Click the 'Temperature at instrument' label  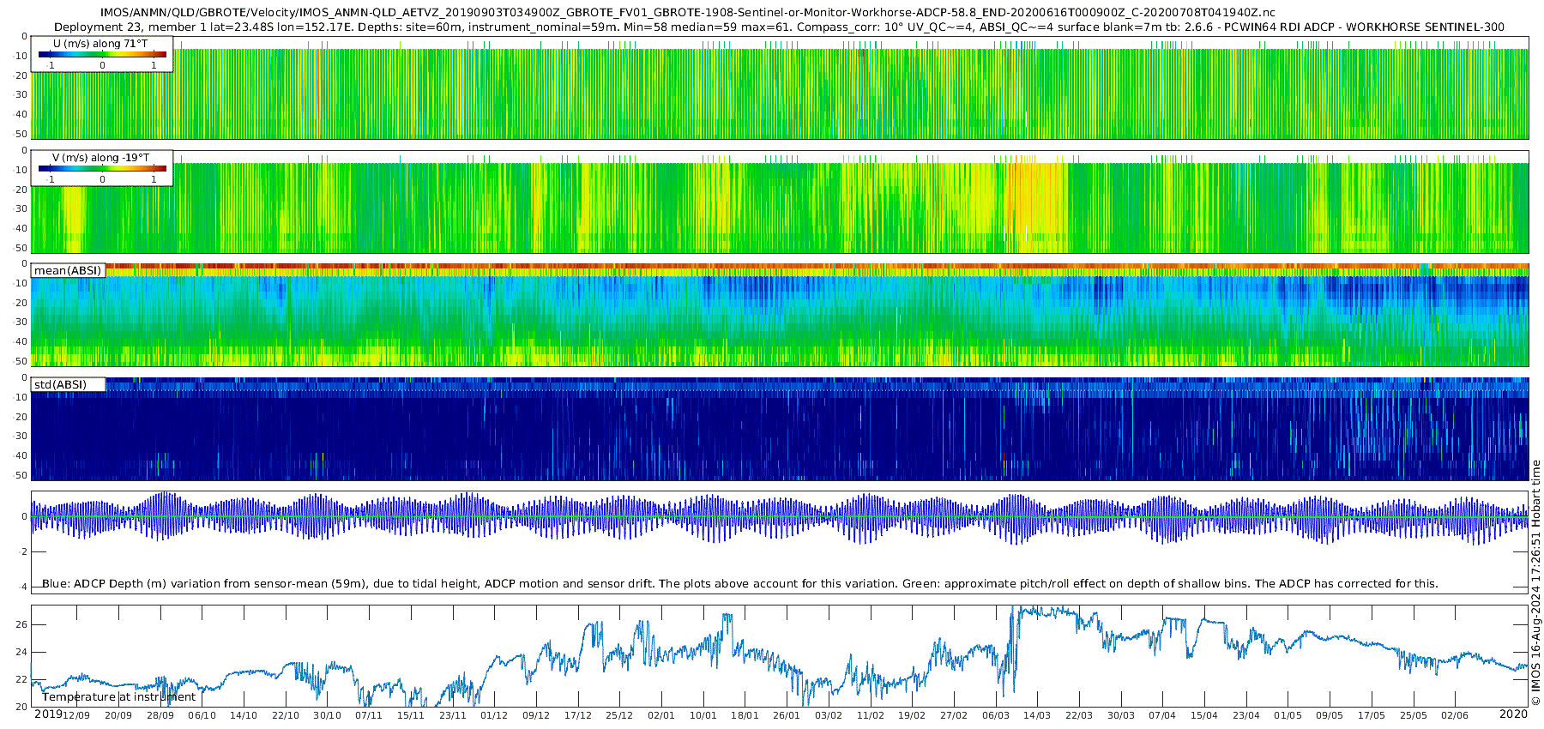pos(119,697)
